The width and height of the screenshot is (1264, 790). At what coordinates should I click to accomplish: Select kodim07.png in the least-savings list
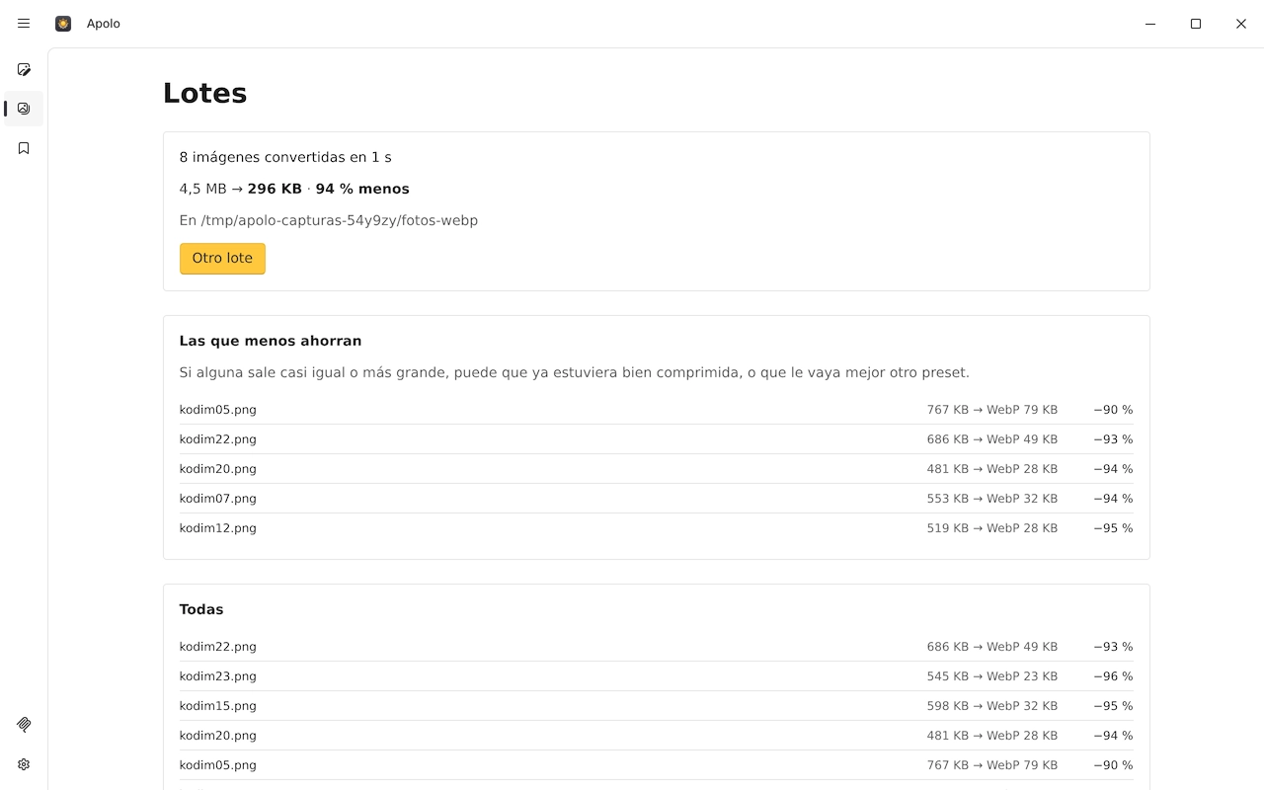[656, 499]
